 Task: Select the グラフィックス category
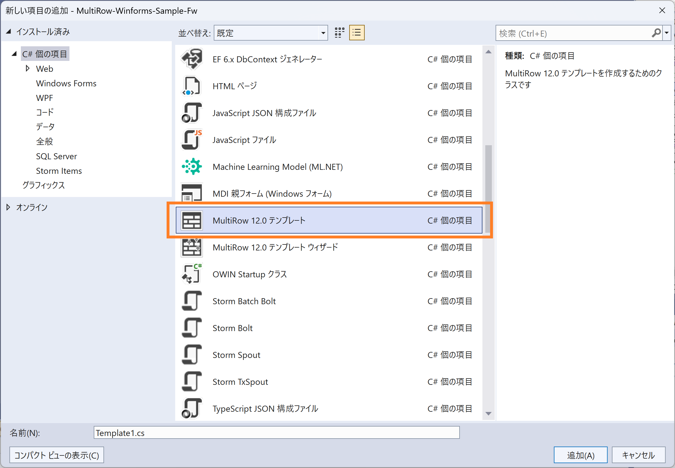tap(44, 185)
